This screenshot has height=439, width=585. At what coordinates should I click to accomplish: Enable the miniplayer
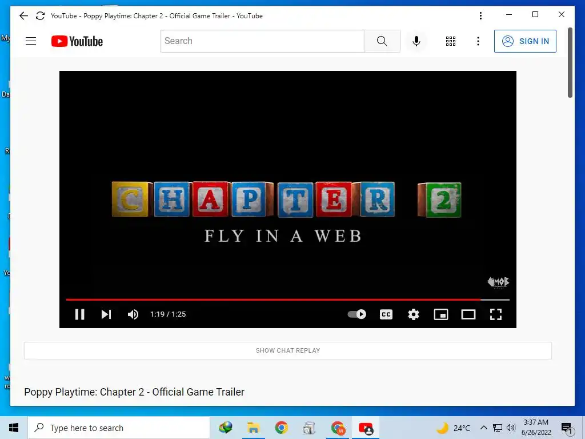pos(441,314)
